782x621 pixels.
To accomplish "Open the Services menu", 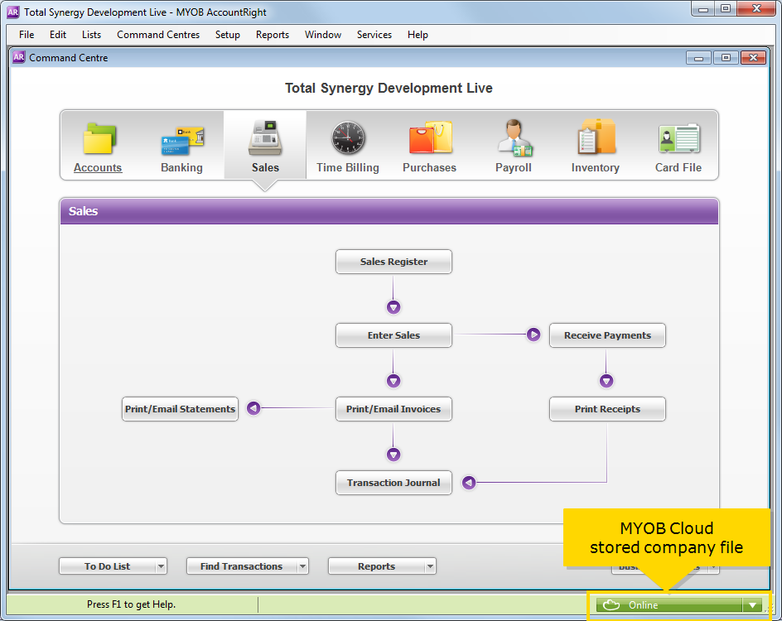I will [x=374, y=35].
